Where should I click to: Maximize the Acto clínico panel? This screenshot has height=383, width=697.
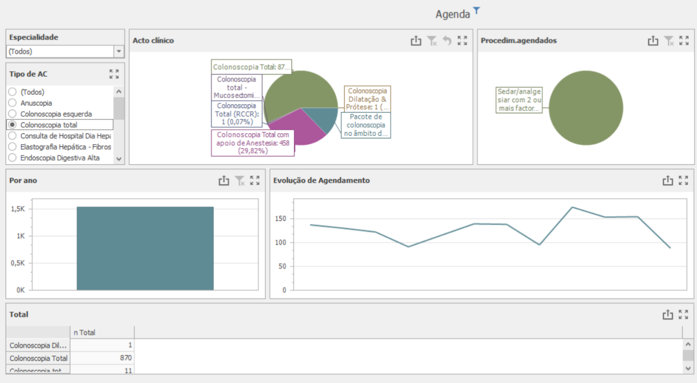(462, 41)
